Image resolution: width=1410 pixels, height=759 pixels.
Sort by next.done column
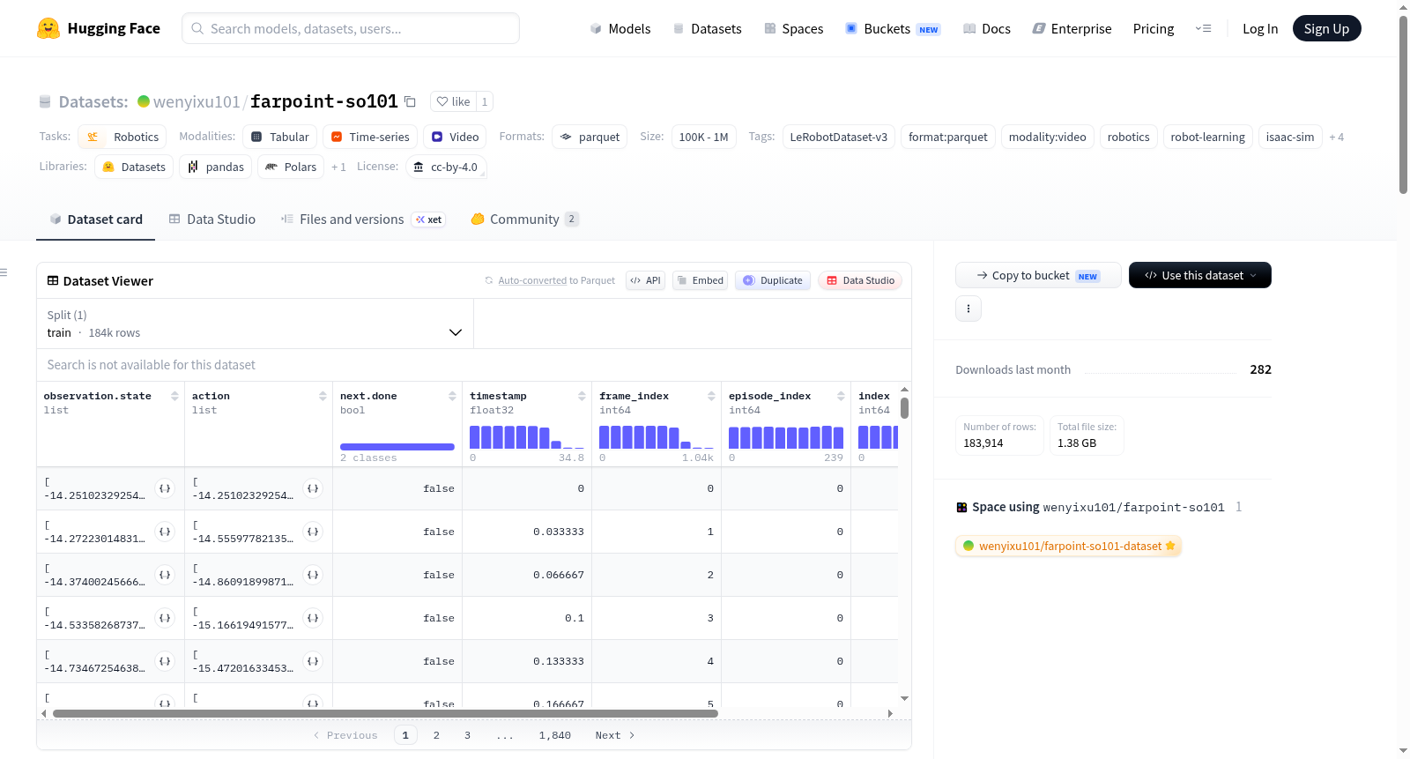tap(452, 396)
